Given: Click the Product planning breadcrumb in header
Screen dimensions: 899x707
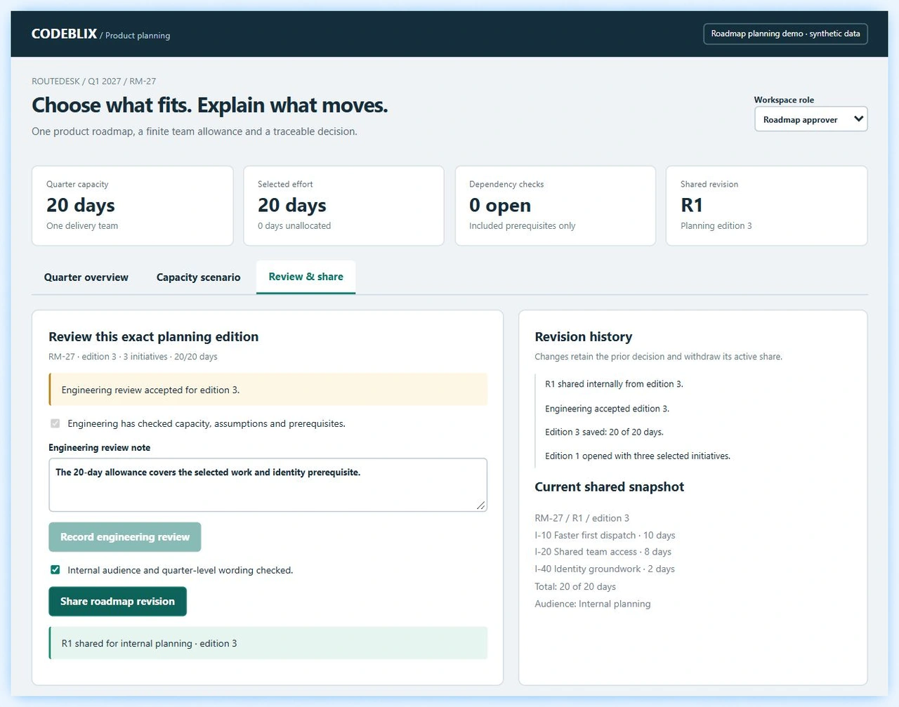Looking at the screenshot, I should (x=138, y=36).
